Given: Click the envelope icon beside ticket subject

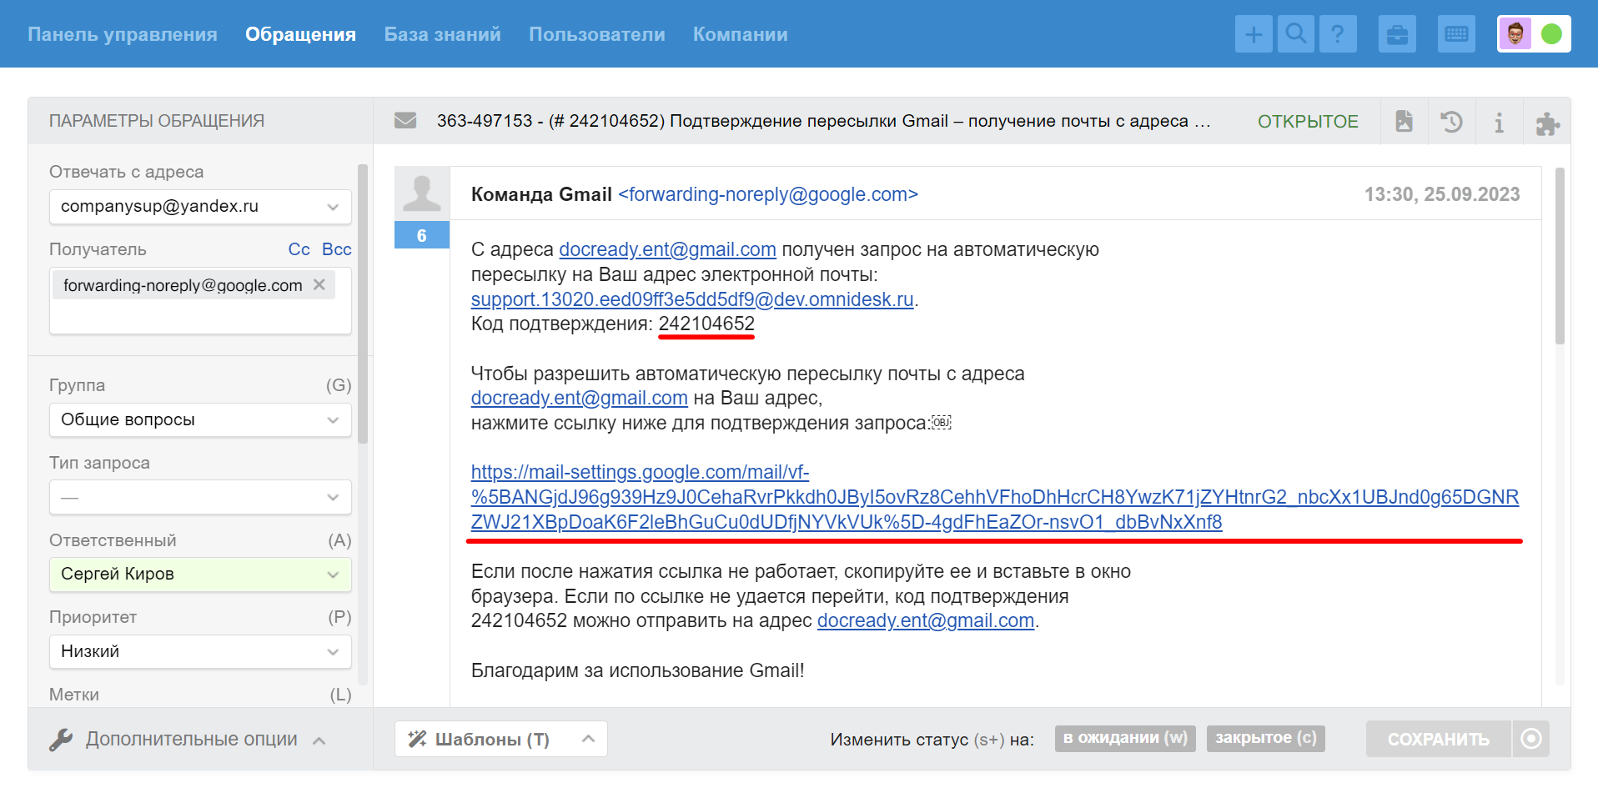Looking at the screenshot, I should pos(405,121).
